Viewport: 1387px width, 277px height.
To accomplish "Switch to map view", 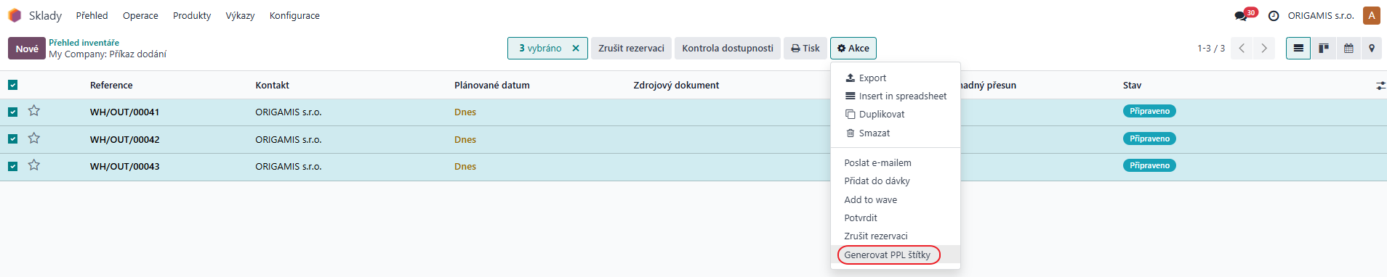I will tap(1372, 49).
